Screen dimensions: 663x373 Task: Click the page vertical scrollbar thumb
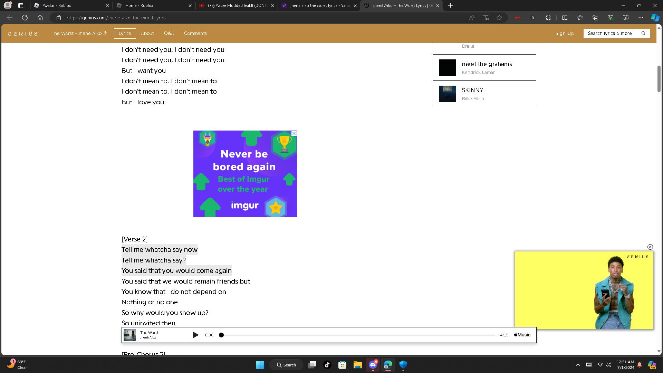click(x=659, y=79)
